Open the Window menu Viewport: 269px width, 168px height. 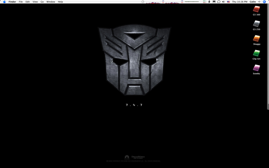click(x=50, y=2)
